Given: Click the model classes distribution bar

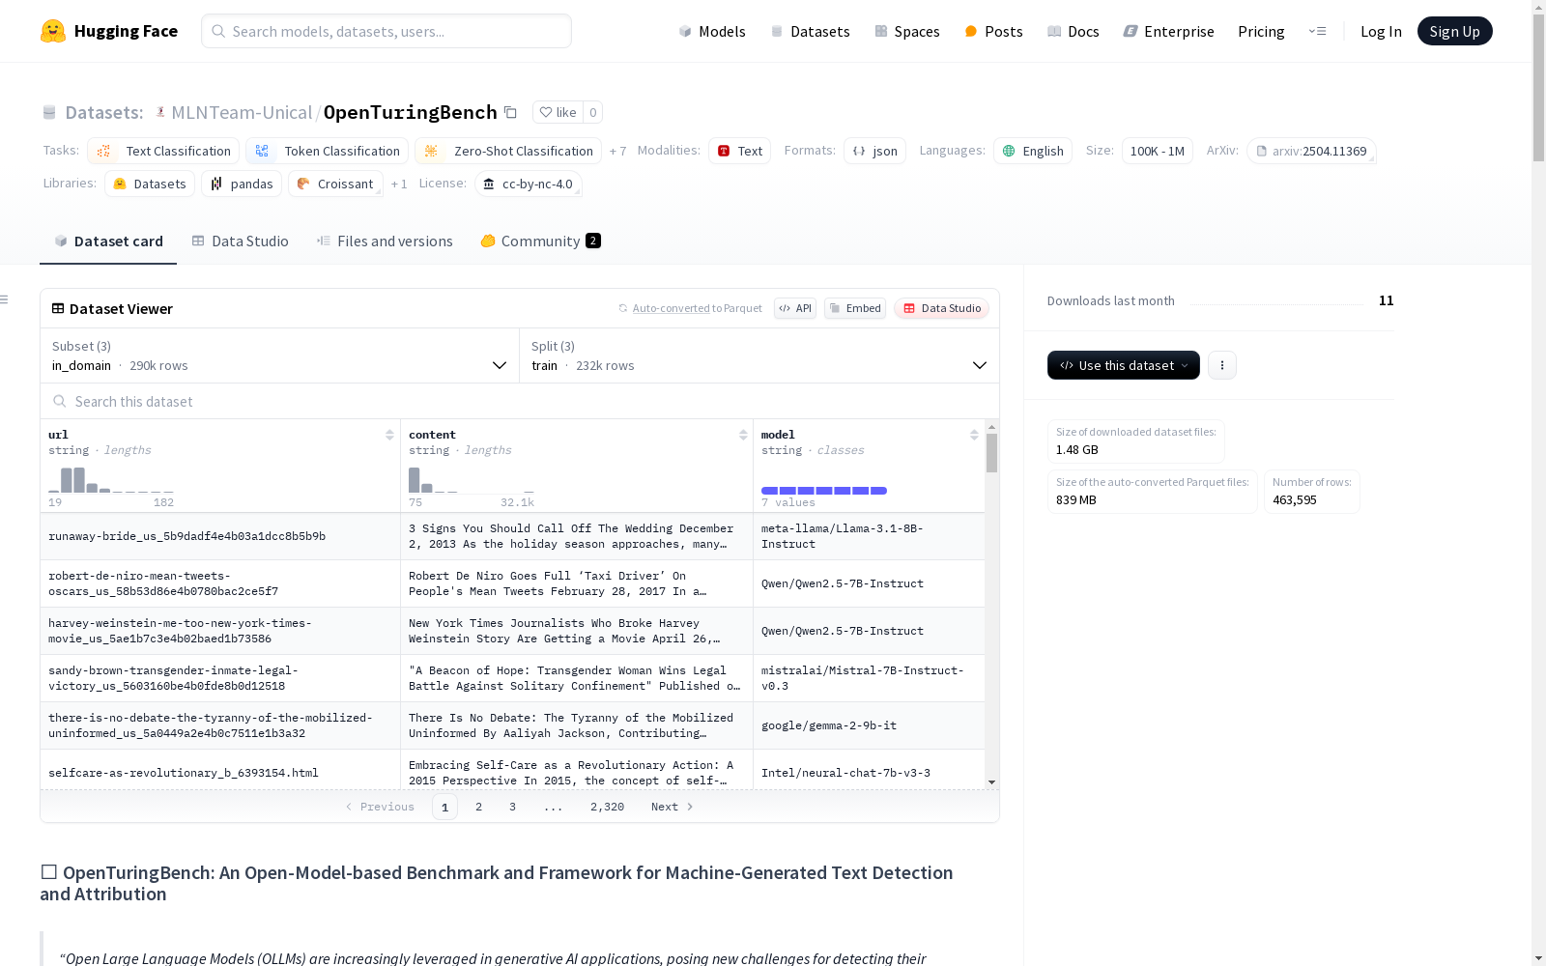Looking at the screenshot, I should click(824, 491).
